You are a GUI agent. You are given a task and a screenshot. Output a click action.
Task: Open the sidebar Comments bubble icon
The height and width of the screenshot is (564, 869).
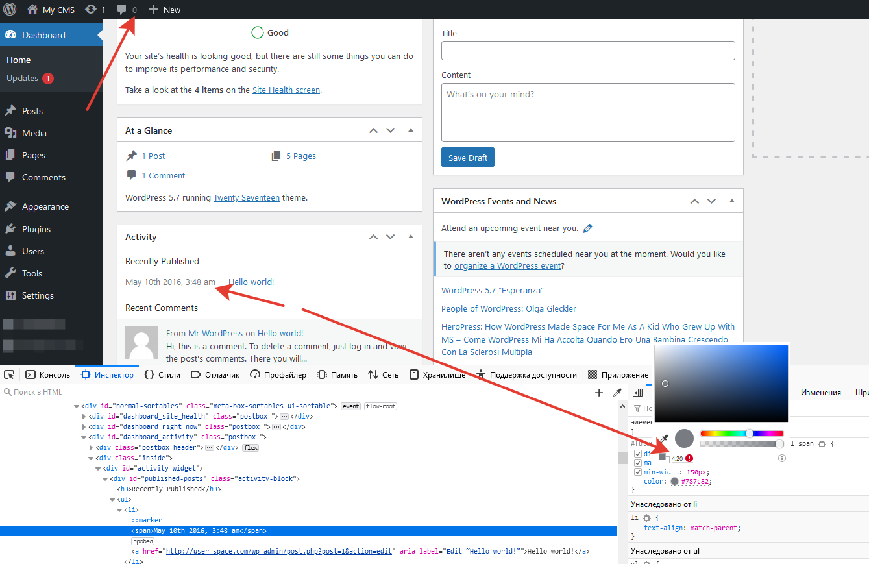click(x=10, y=177)
